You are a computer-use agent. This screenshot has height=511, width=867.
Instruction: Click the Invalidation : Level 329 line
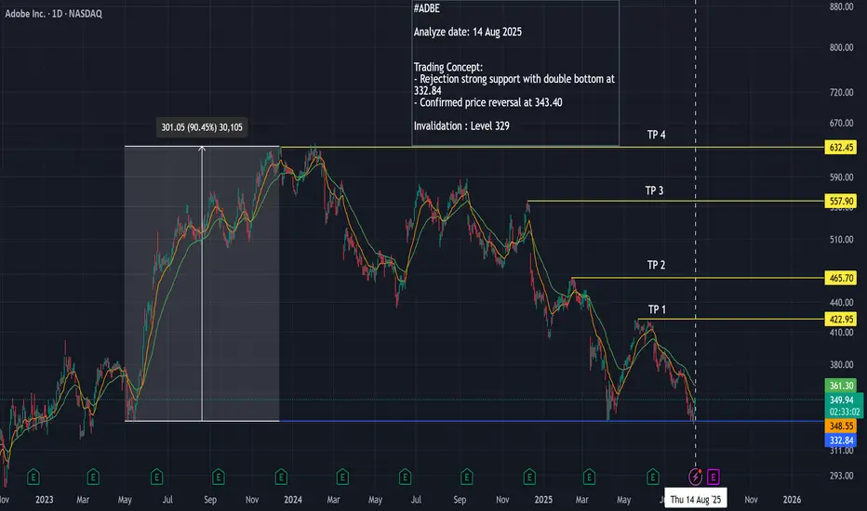click(x=461, y=126)
